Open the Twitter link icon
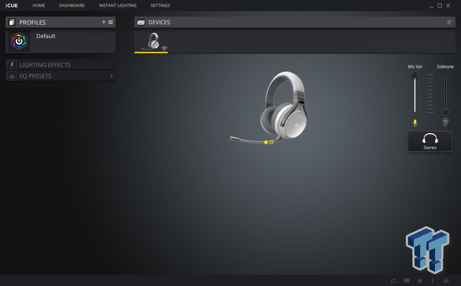This screenshot has height=286, width=461. click(x=420, y=281)
